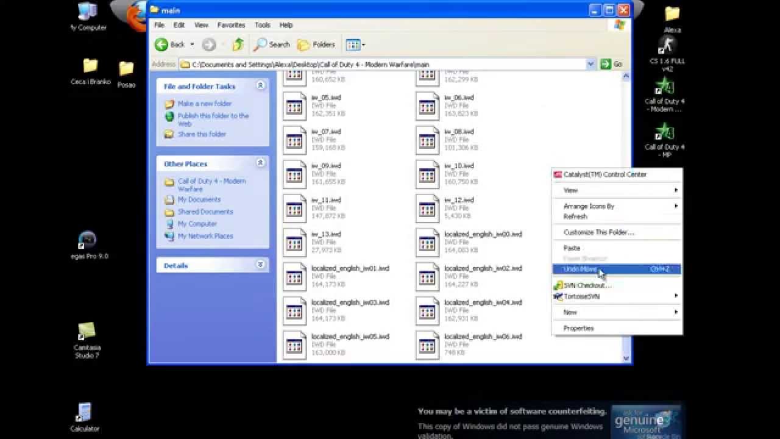Select iw_07.iwd file icon
Viewport: 780px width, 439px height.
pos(294,140)
